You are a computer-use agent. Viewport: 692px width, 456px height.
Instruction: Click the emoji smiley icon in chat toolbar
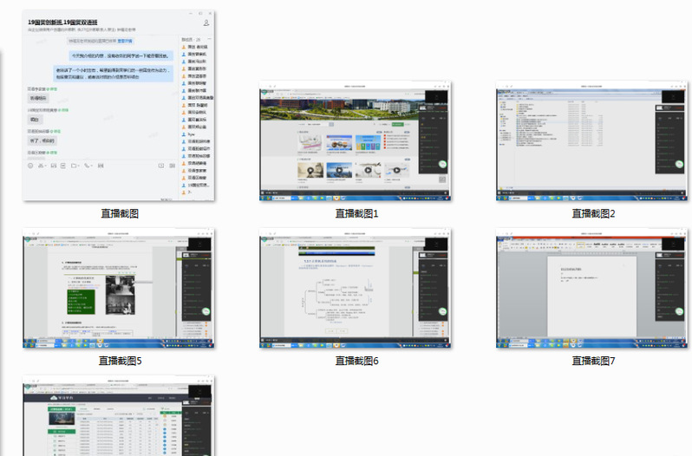coord(30,166)
